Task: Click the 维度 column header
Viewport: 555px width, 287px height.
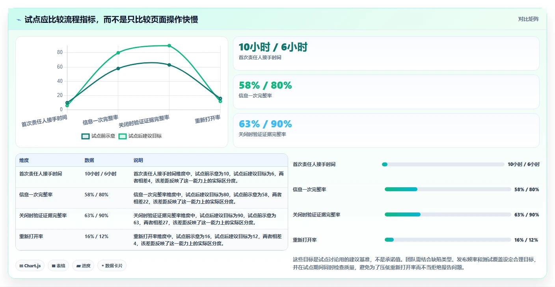Action: pyautogui.click(x=24, y=160)
